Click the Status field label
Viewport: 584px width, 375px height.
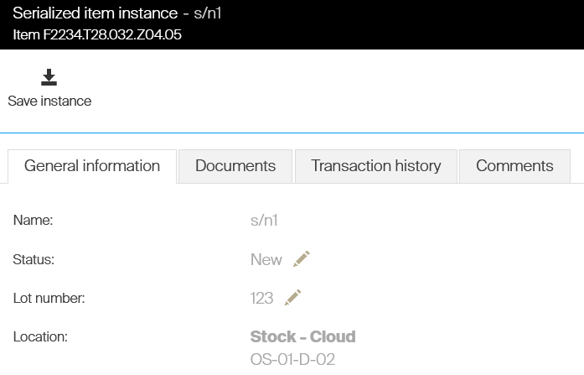click(34, 260)
